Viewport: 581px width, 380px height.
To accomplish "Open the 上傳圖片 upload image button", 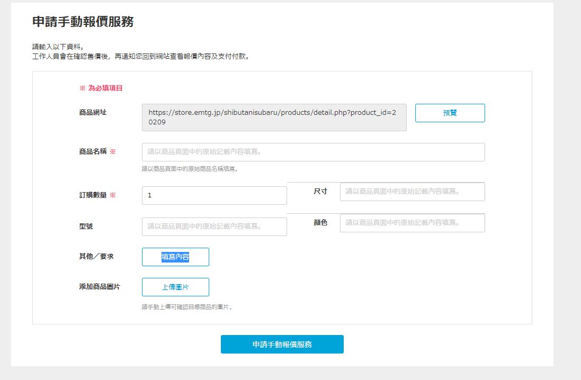I will [175, 287].
